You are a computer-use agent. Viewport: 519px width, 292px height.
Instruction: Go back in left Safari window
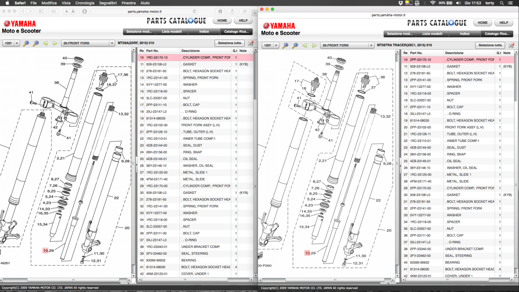23,11
